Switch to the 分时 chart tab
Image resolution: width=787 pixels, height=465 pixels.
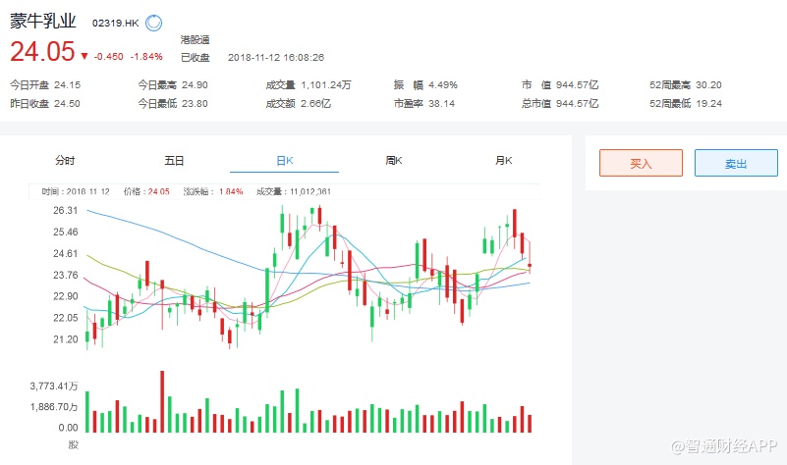pos(65,160)
